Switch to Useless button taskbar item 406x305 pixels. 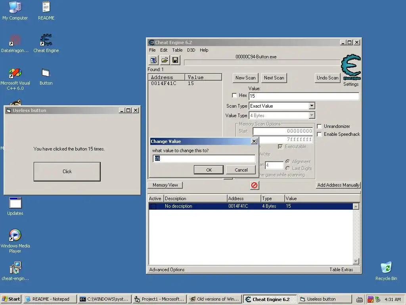pyautogui.click(x=324, y=299)
